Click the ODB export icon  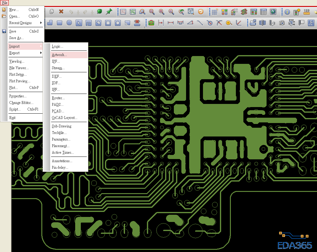pos(252,23)
